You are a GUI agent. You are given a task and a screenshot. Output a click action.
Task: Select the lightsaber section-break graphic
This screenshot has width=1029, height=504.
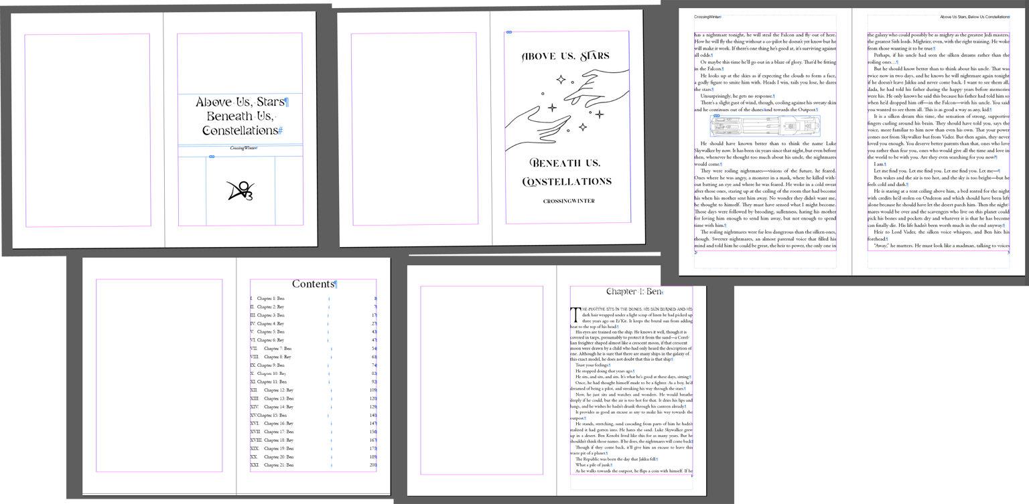point(765,126)
